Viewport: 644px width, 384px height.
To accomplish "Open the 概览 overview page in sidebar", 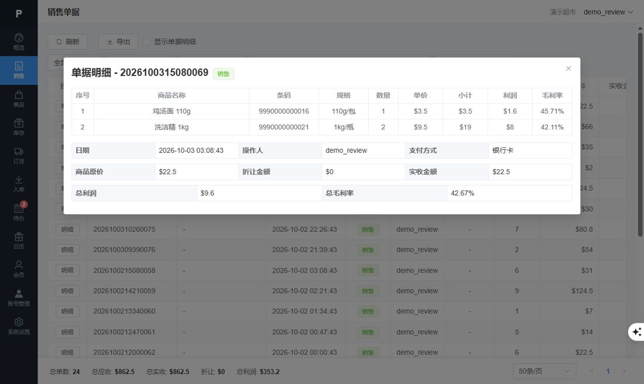I will click(19, 42).
